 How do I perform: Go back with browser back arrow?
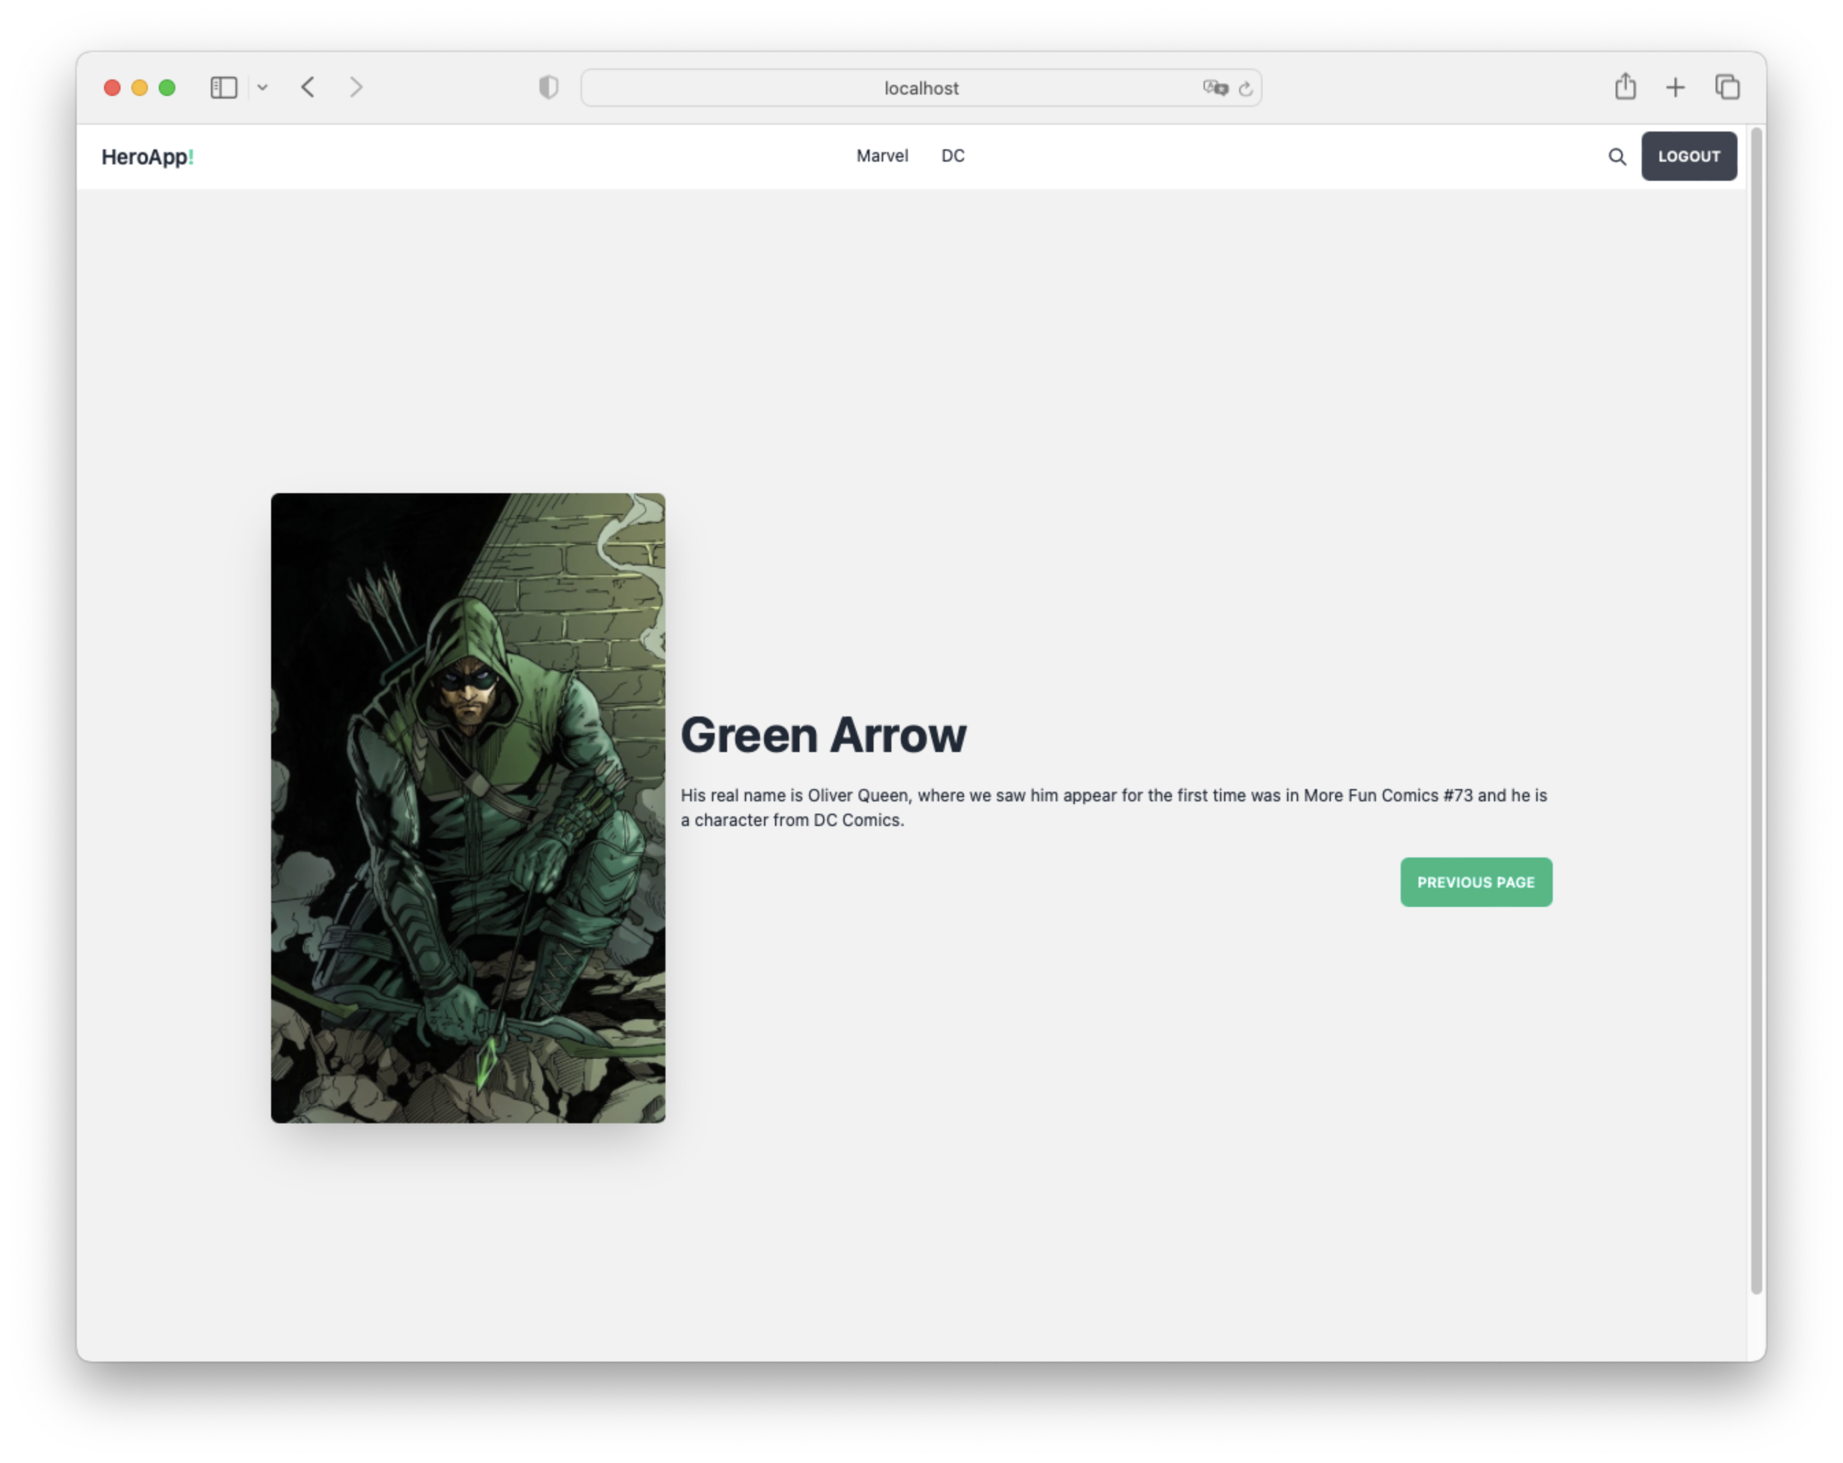point(309,87)
